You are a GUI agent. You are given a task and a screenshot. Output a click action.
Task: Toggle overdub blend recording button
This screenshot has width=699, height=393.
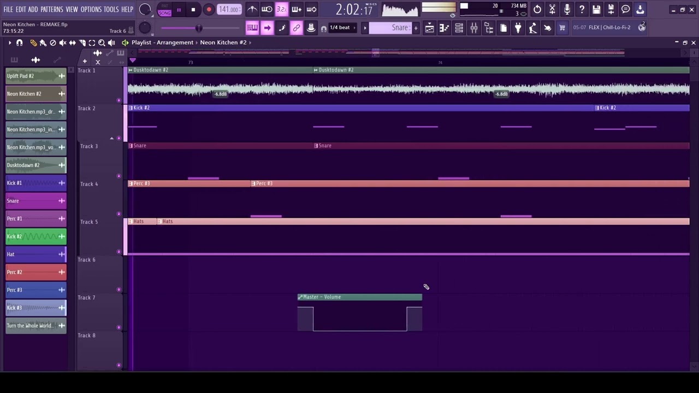tap(296, 9)
